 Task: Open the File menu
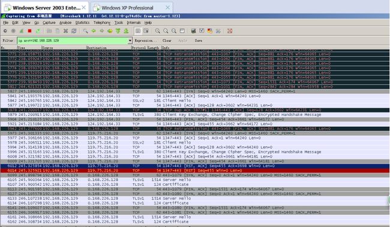click(5, 23)
